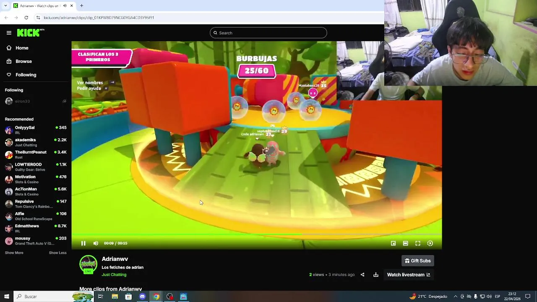Image resolution: width=537 pixels, height=302 pixels.
Task: Open a new Chrome tab
Action: pyautogui.click(x=81, y=5)
